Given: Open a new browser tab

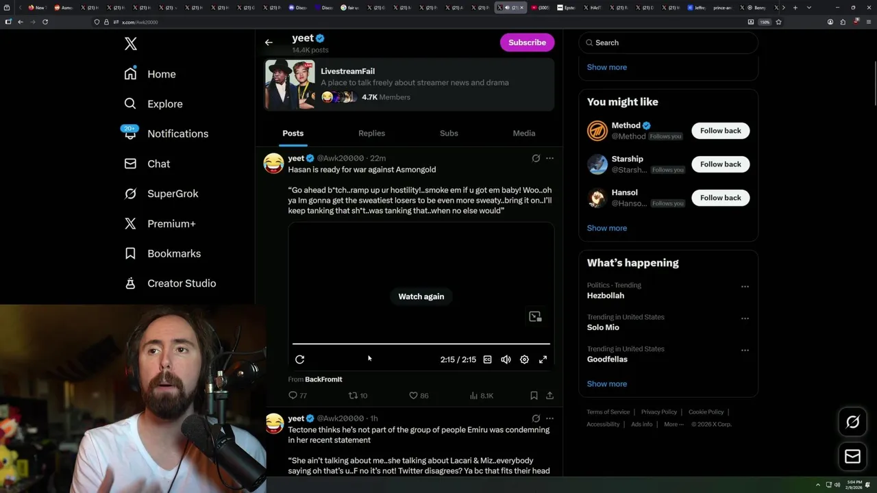Looking at the screenshot, I should coord(795,8).
